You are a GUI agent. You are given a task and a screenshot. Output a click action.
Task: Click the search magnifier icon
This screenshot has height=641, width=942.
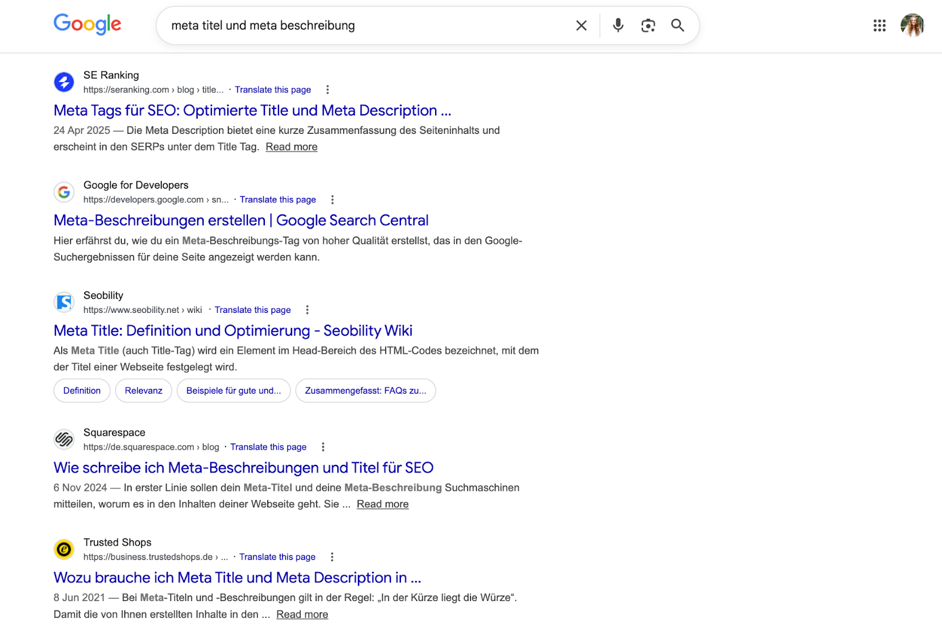(x=678, y=25)
